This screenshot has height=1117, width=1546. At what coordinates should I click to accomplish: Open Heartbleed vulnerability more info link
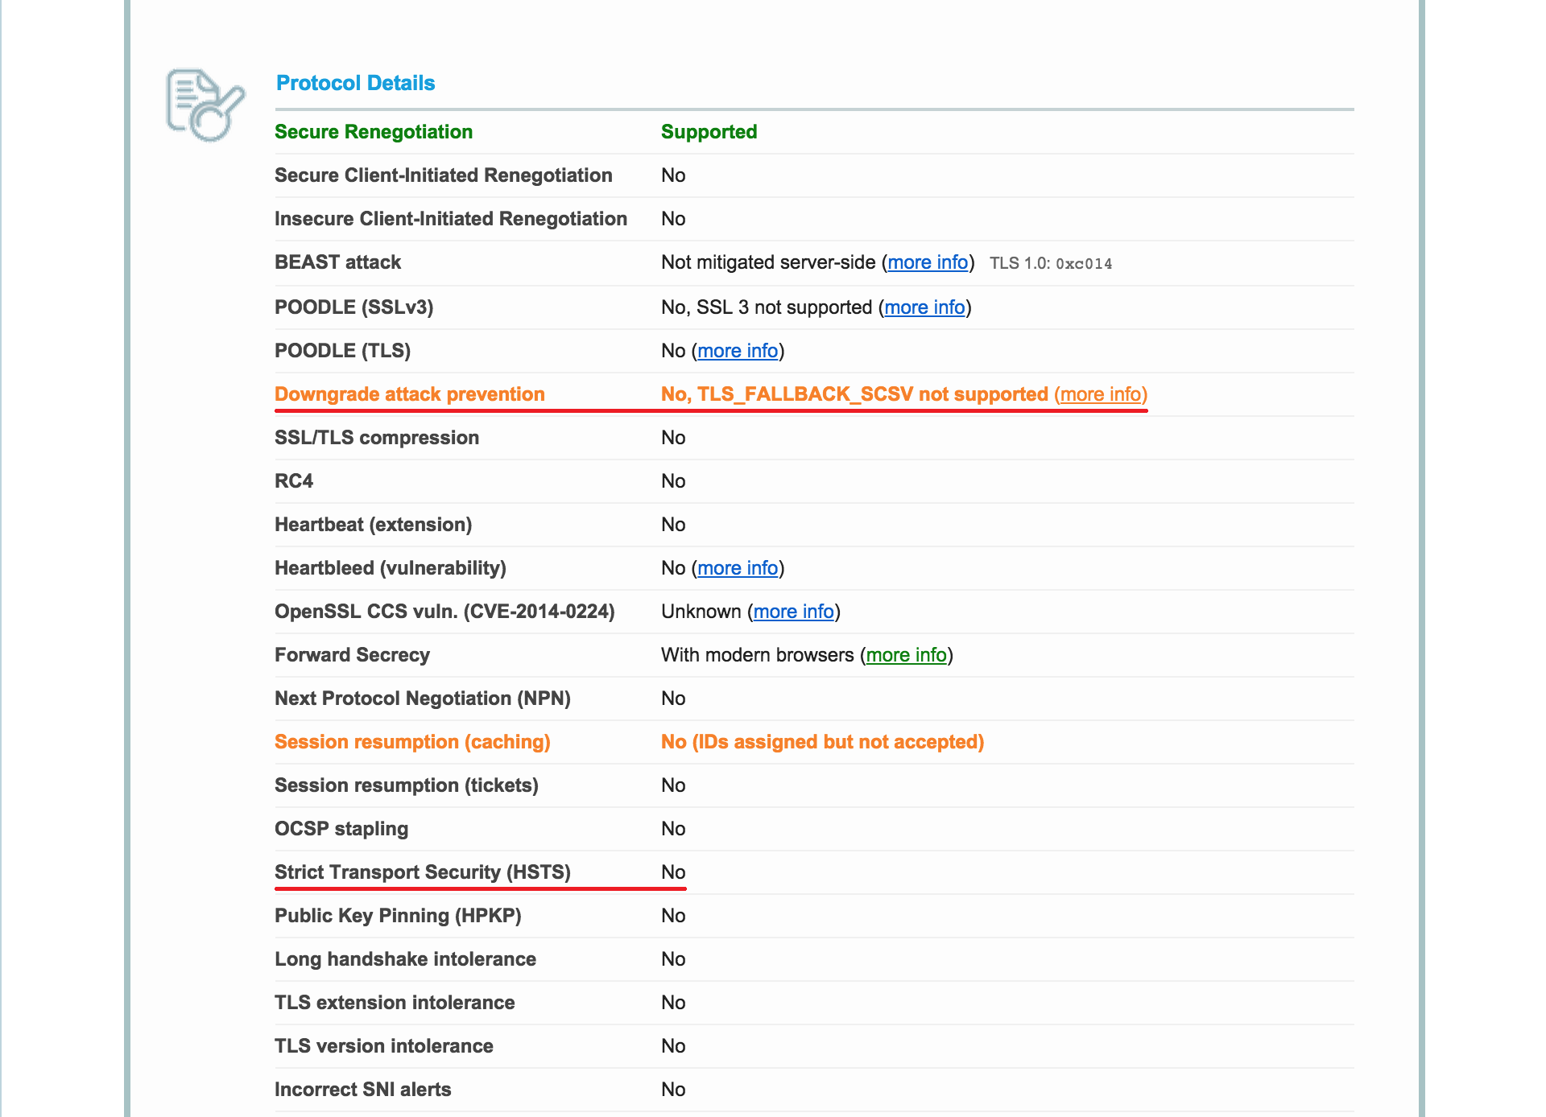click(738, 568)
